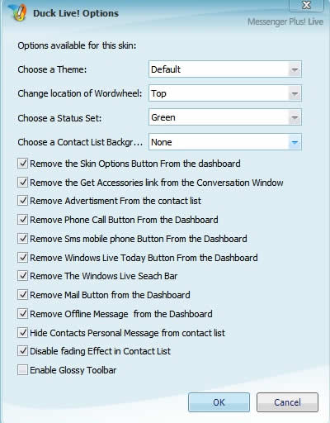The height and width of the screenshot is (423, 330).
Task: Open the Choose a Theme dropdown
Action: [x=225, y=69]
